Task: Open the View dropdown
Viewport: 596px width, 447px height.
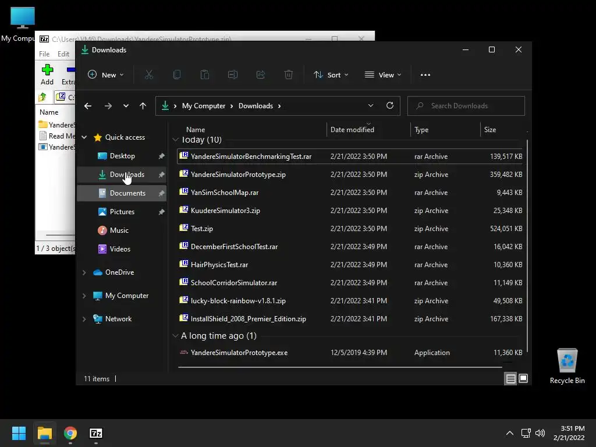Action: pyautogui.click(x=383, y=75)
